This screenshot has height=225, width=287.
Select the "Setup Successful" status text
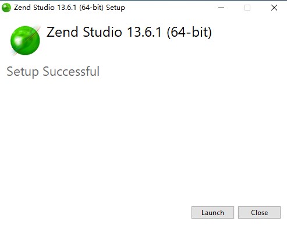point(53,72)
